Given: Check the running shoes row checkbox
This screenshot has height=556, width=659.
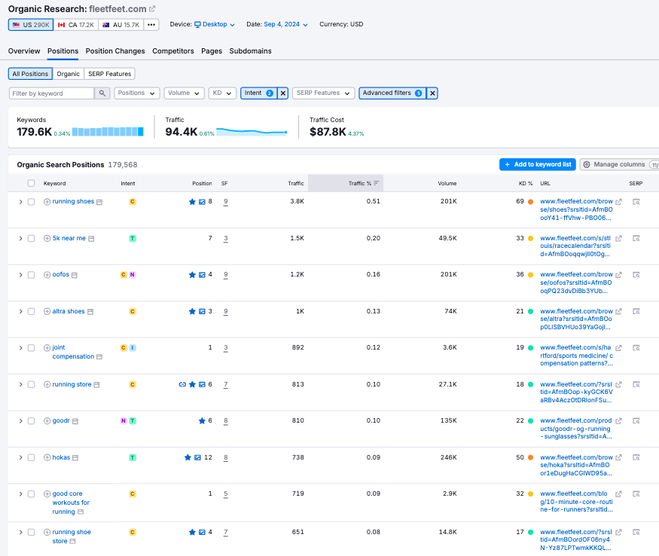Looking at the screenshot, I should 31,202.
